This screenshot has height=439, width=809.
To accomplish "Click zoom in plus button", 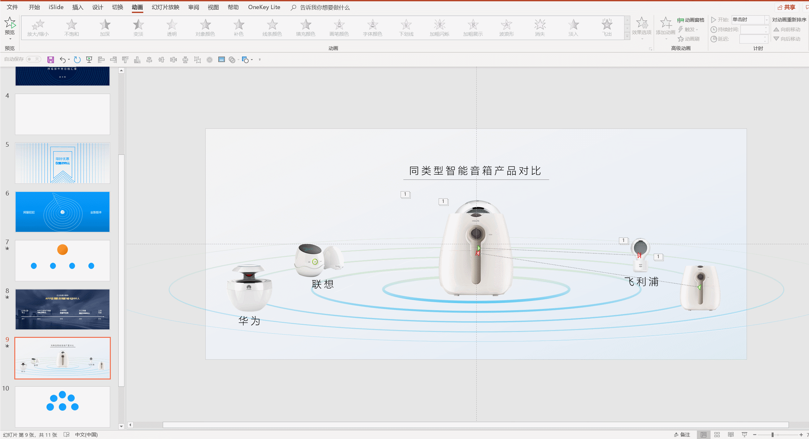I will point(801,435).
